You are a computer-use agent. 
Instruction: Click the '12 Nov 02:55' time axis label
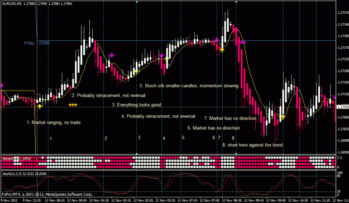click(144, 200)
